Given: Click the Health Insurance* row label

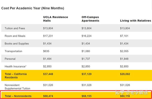Looking at the screenshot, I should (15, 66).
